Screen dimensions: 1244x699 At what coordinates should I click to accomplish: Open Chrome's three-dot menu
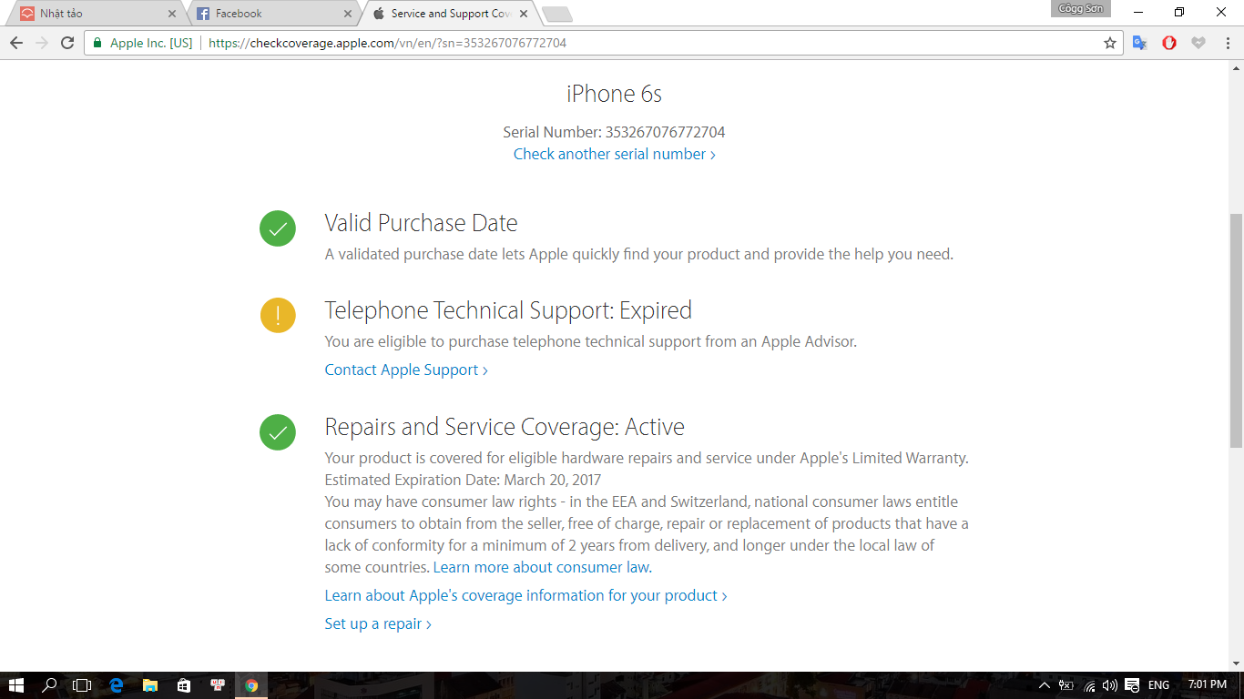1228,43
